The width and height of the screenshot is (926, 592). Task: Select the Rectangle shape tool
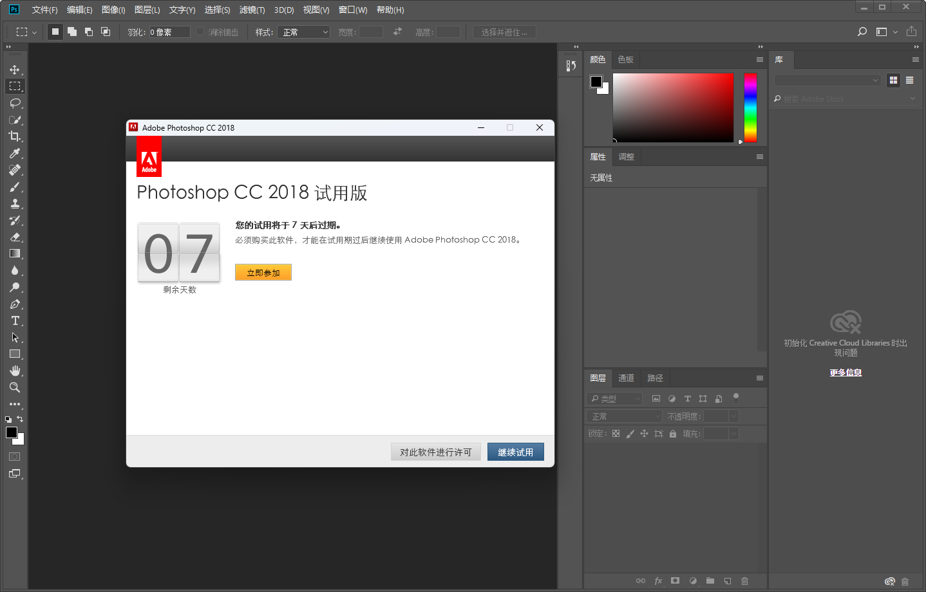pos(15,354)
